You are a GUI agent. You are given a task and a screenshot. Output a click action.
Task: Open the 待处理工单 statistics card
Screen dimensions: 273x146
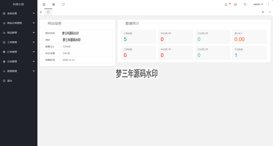[x=176, y=53]
